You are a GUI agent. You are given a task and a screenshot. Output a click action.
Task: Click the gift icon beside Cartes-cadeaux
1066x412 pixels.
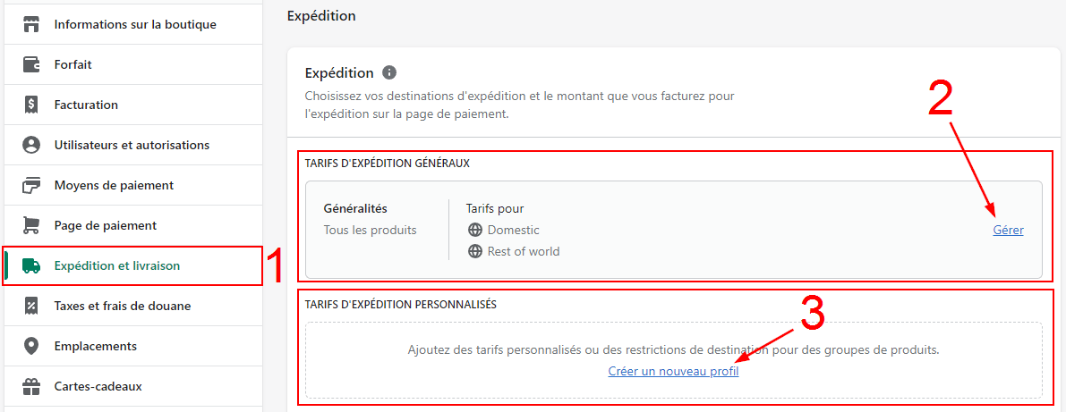(31, 386)
